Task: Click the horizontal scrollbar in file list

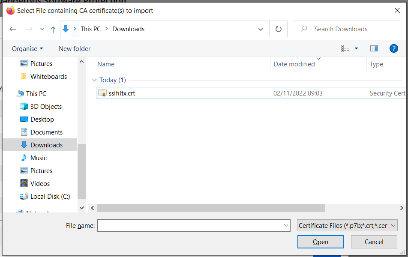Action: point(211,208)
